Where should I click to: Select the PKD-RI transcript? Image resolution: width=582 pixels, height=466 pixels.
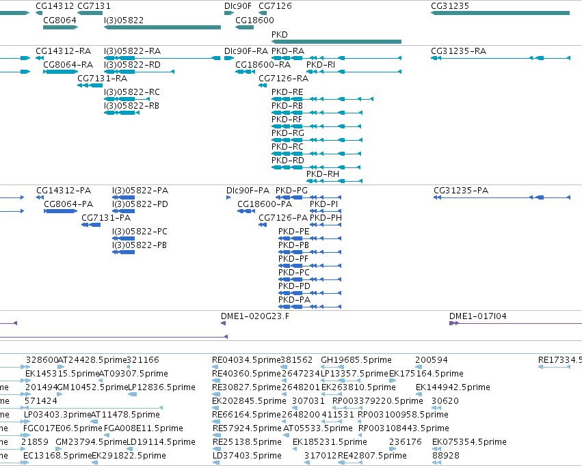(x=354, y=72)
